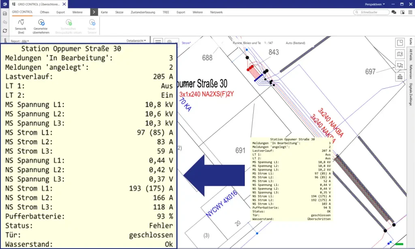This screenshot has height=249, width=415.
Task: Open the feedback chat icon beside Schnellsuche
Action: (x=394, y=12)
